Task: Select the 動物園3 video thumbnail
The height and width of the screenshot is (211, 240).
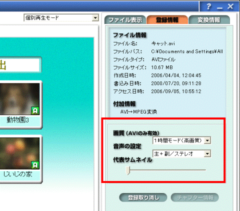Action: 19,99
